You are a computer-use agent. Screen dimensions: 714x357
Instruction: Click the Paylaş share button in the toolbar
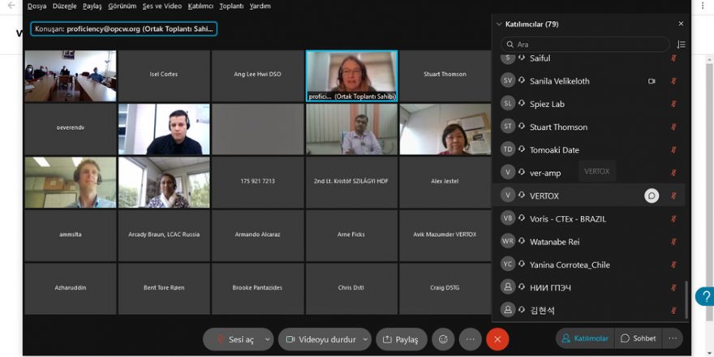click(400, 339)
